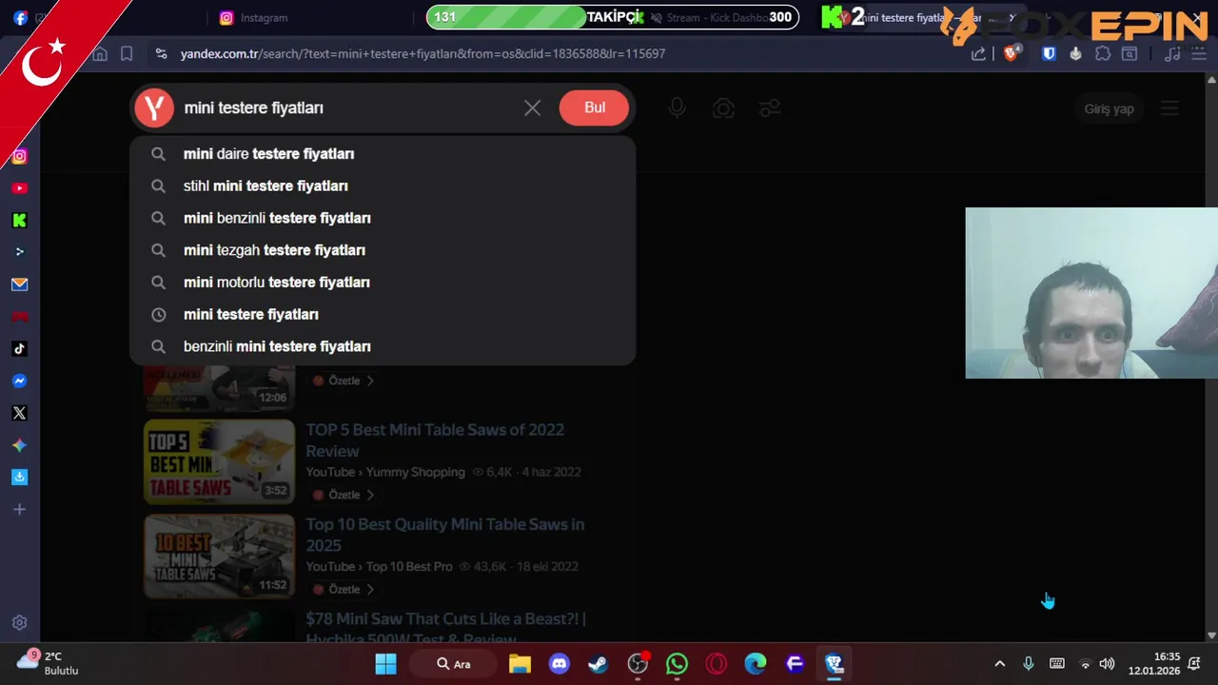1218x685 pixels.
Task: Click the yandex.com.tr address bar URL
Action: tap(423, 54)
